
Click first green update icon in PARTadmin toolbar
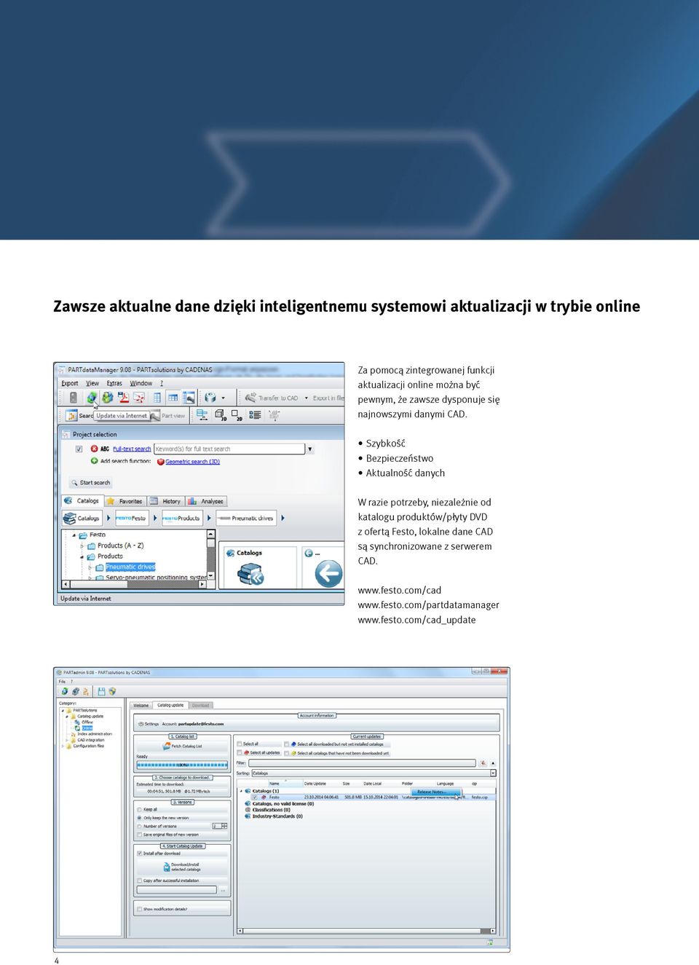[65, 691]
